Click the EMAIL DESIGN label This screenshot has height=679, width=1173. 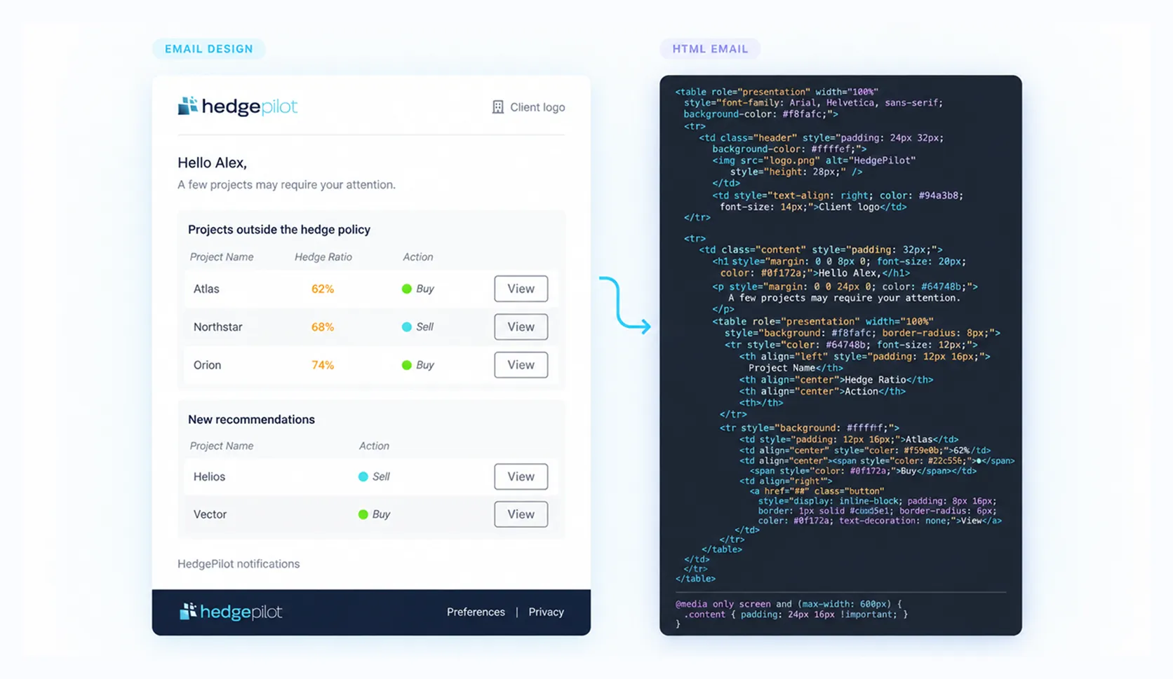pos(209,49)
